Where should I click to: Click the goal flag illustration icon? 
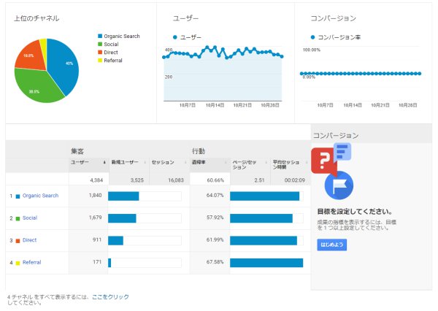339,185
